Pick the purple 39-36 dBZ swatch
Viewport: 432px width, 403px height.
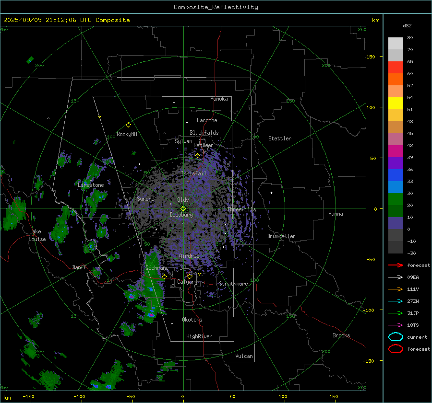[x=396, y=163]
